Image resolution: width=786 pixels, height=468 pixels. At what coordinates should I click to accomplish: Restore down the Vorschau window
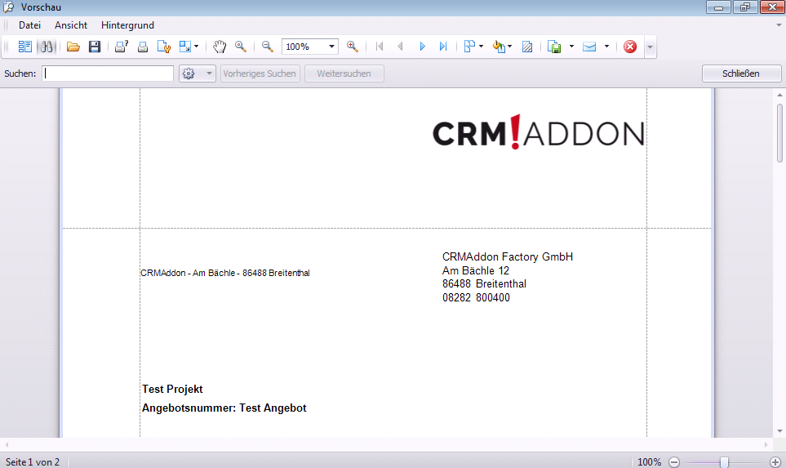[x=745, y=7]
